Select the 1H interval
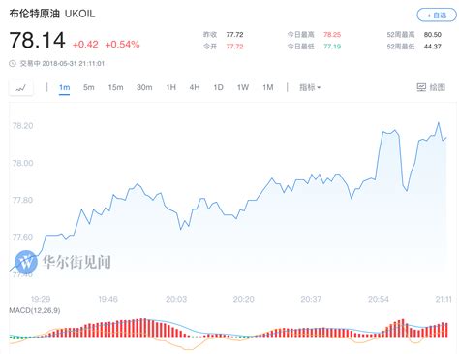459x354 pixels. [171, 87]
